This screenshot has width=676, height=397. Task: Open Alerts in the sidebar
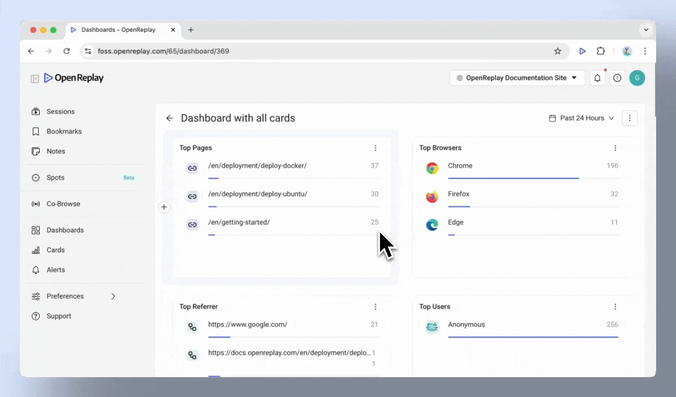click(56, 270)
